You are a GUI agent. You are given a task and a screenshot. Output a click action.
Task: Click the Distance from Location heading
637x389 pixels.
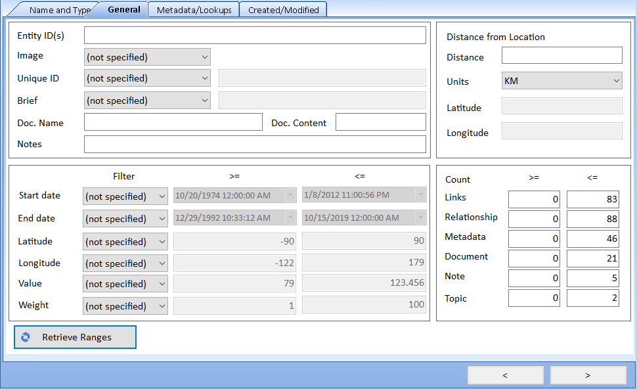click(496, 37)
